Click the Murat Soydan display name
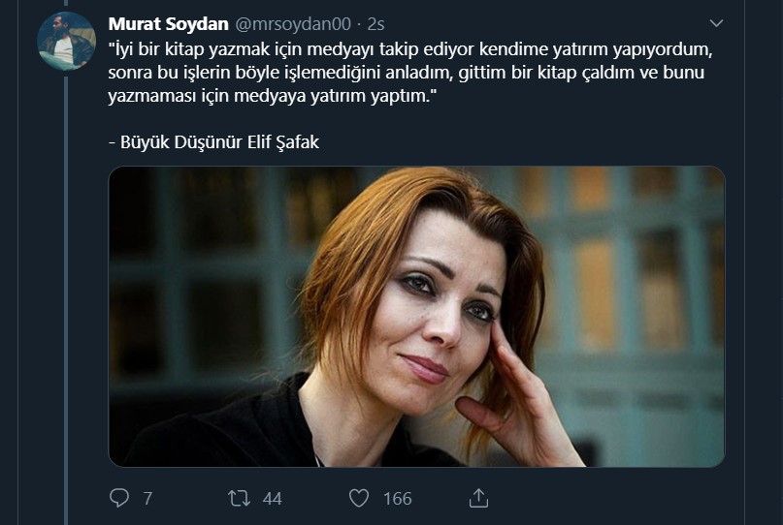Image resolution: width=783 pixels, height=525 pixels. coord(168,24)
